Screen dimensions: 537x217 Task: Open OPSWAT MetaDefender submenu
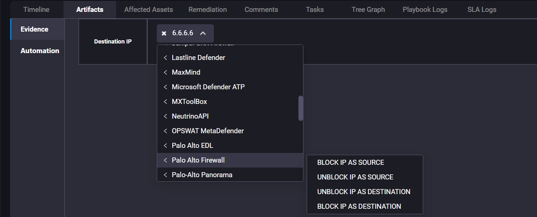pos(230,131)
